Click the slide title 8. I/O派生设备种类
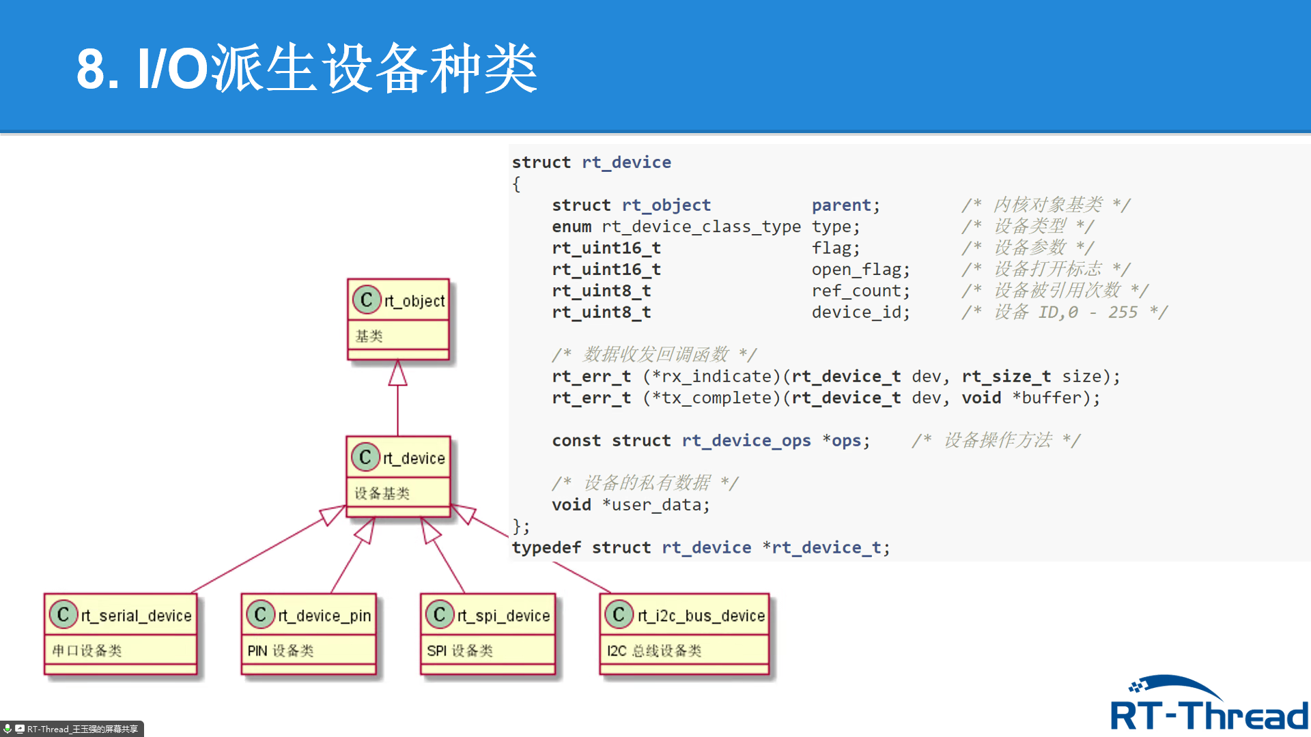This screenshot has height=737, width=1311. click(x=307, y=68)
